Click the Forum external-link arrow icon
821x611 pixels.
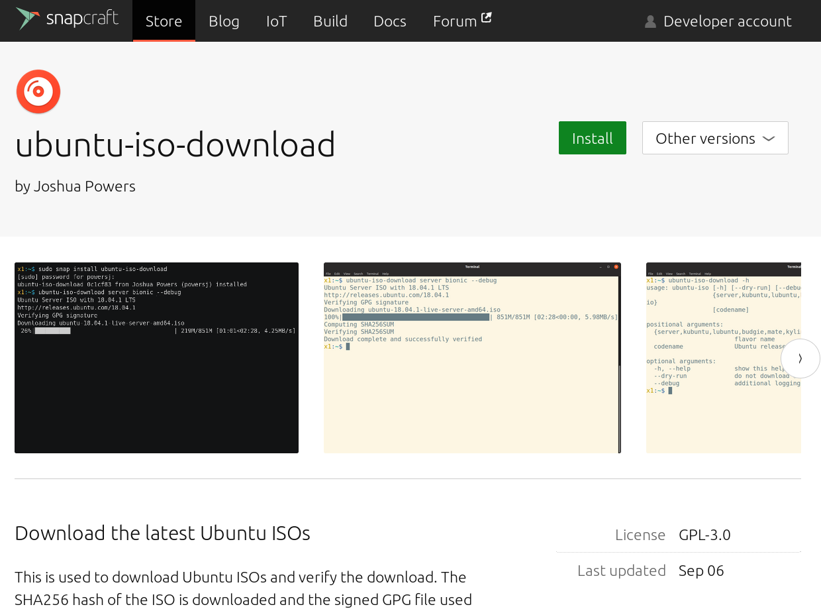(x=487, y=18)
